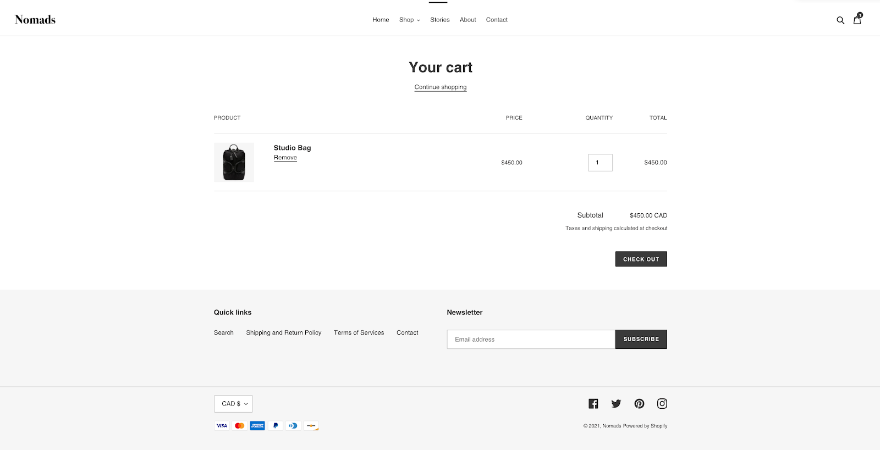Open the shopping bag cart icon
This screenshot has width=880, height=450.
click(x=857, y=19)
